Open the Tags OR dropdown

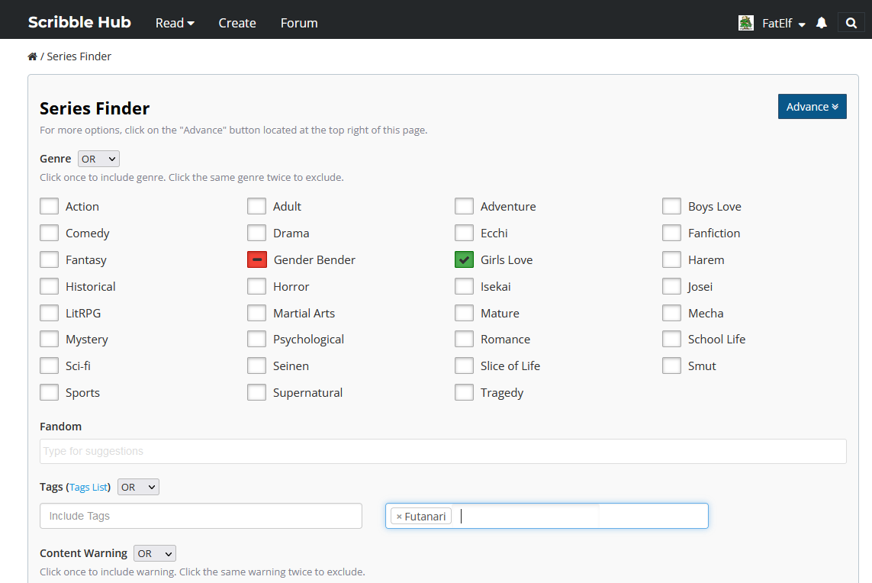pos(138,487)
